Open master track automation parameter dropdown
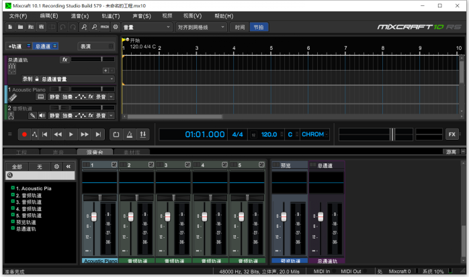The height and width of the screenshot is (277, 469). (77, 79)
